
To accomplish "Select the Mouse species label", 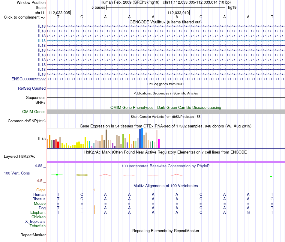I will (40, 204).
